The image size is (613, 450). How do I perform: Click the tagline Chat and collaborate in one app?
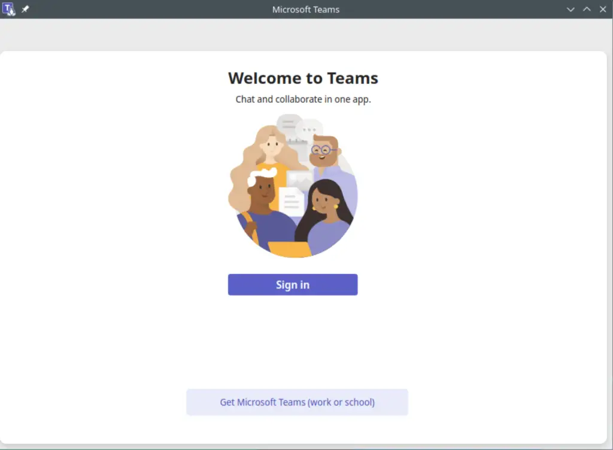[x=303, y=99]
